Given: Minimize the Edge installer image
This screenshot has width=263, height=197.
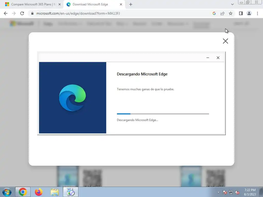Looking at the screenshot, I should [x=208, y=58].
